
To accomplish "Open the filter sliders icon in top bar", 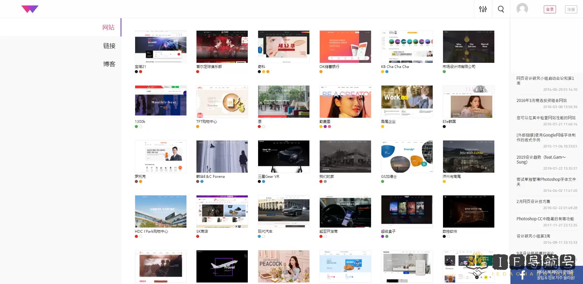I will pos(483,9).
